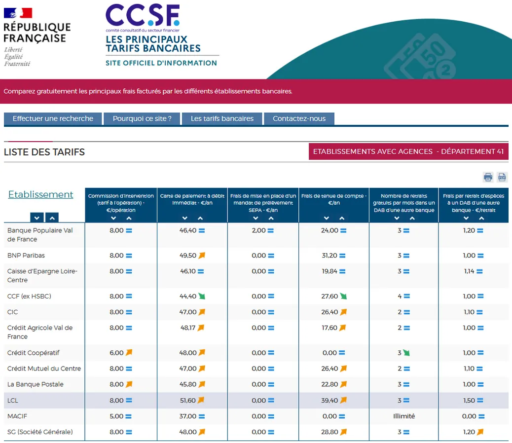Sort Frais par retrait d'espèces down arrow
The image size is (512, 443).
point(466,218)
